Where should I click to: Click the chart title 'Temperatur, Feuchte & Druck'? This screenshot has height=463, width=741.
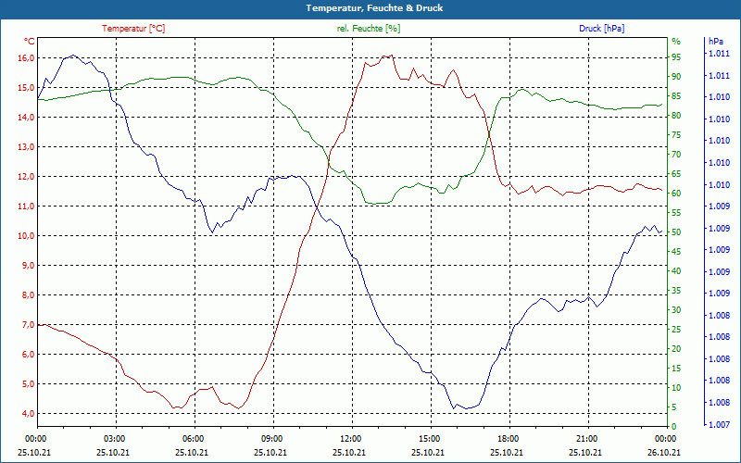pyautogui.click(x=374, y=8)
